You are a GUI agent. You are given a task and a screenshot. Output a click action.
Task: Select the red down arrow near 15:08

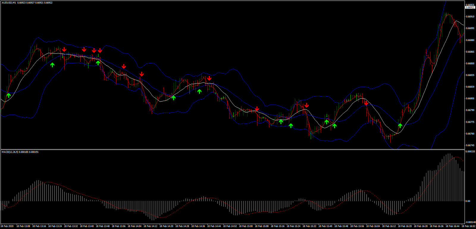[x=257, y=109]
